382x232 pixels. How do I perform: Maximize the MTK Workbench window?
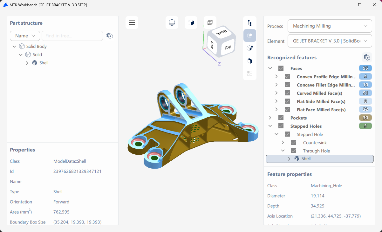pos(360,5)
